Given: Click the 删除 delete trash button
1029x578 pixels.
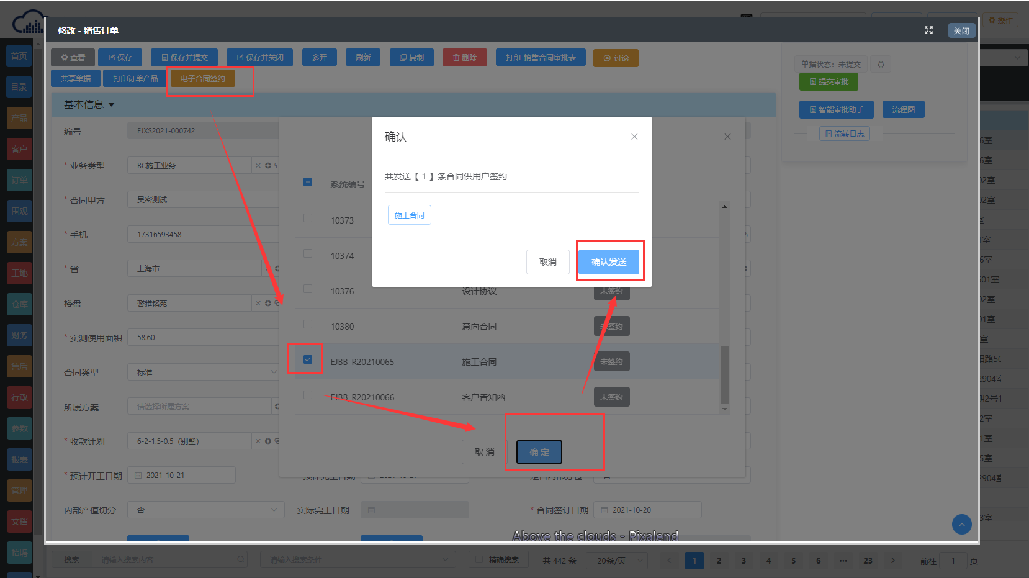Looking at the screenshot, I should click(465, 58).
